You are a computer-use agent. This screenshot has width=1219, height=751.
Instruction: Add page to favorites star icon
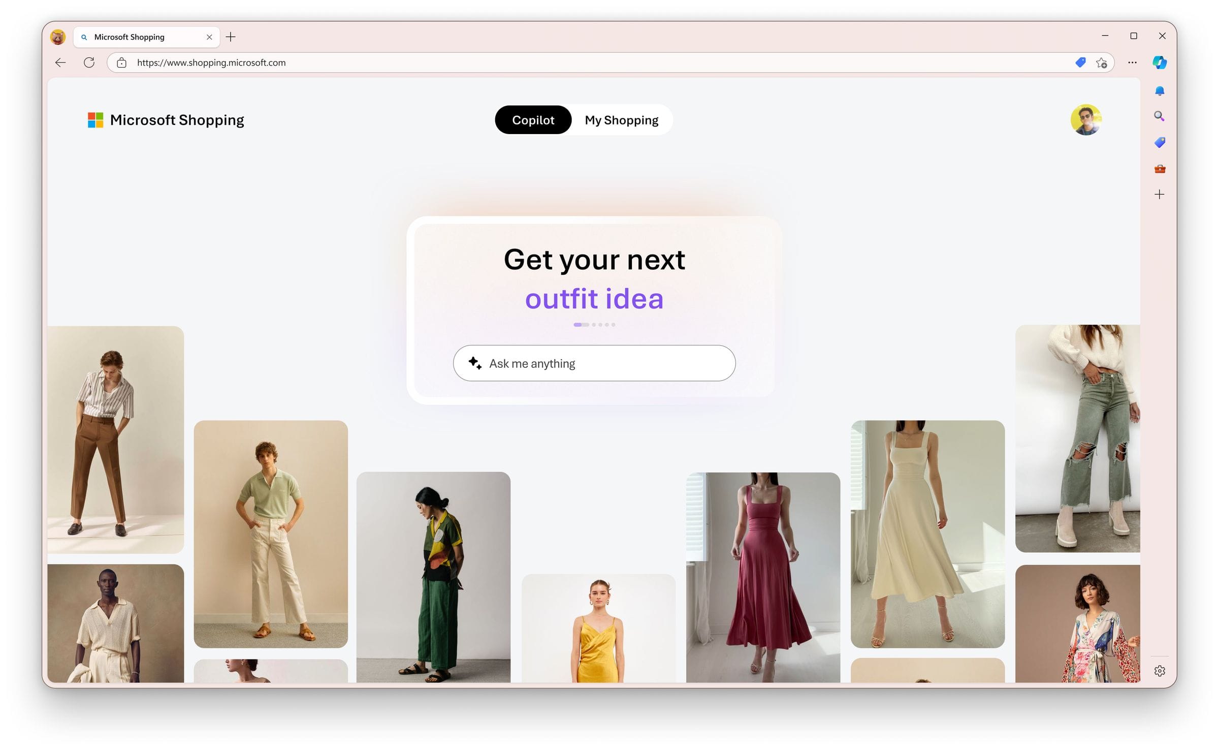1101,62
